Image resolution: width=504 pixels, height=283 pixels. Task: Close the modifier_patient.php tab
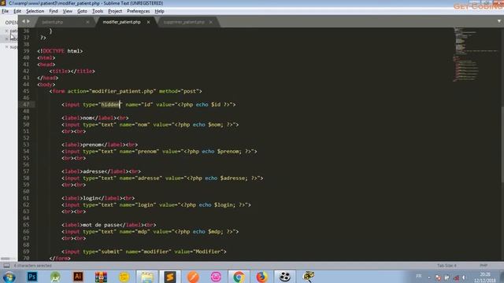pos(149,22)
